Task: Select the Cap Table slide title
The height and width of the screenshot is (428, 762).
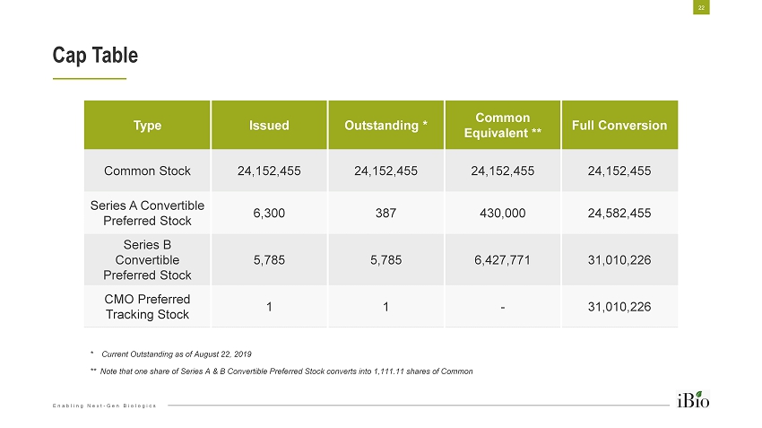Action: (94, 56)
